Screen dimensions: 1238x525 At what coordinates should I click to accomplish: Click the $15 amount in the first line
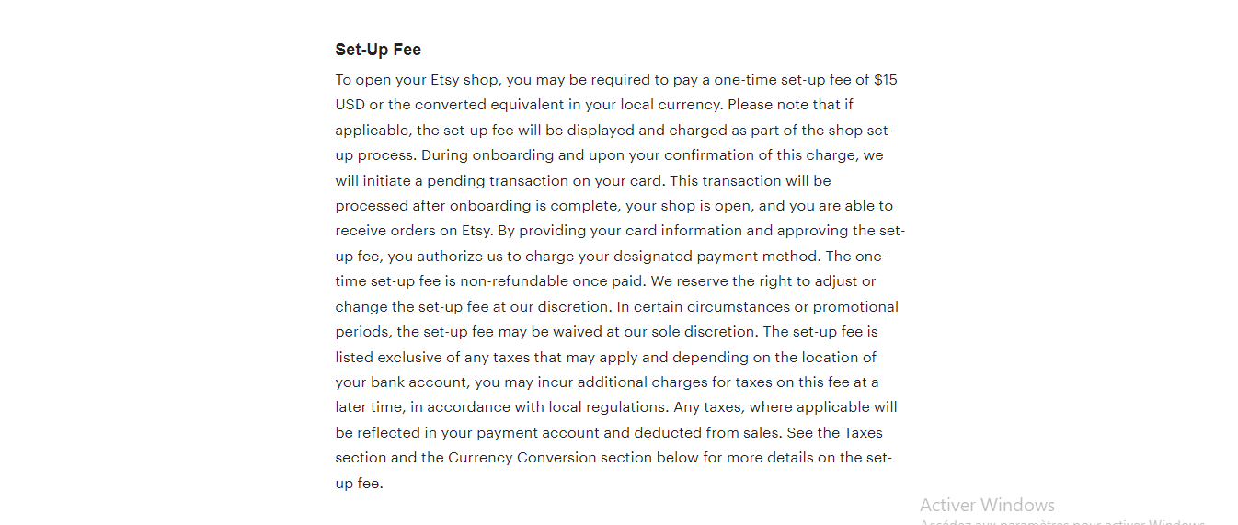886,80
